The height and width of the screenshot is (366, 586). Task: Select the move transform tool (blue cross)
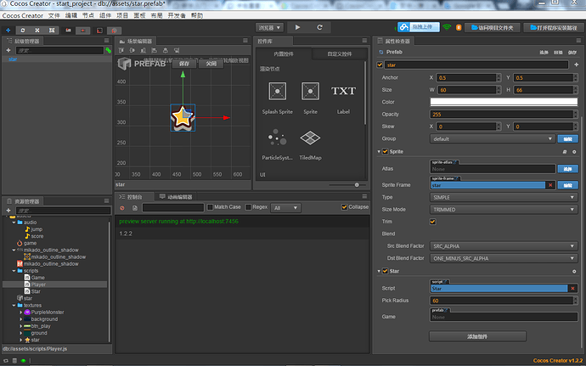[8, 31]
